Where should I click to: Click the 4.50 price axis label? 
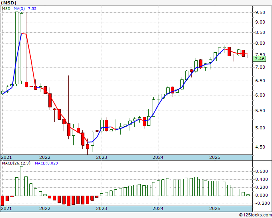(260, 147)
